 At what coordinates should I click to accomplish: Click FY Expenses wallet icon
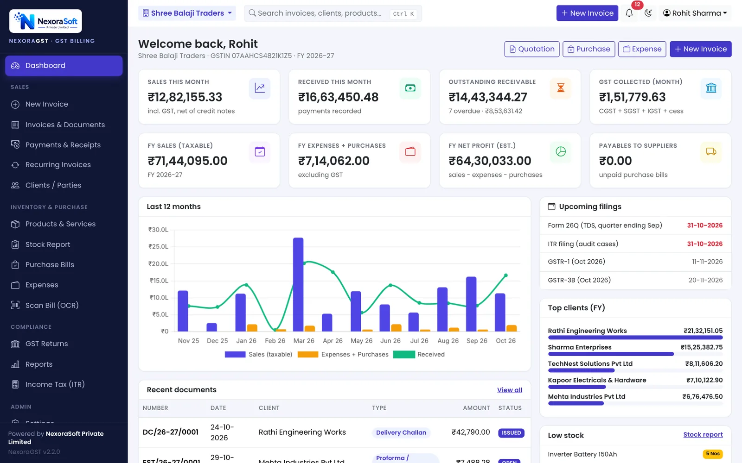(x=410, y=152)
